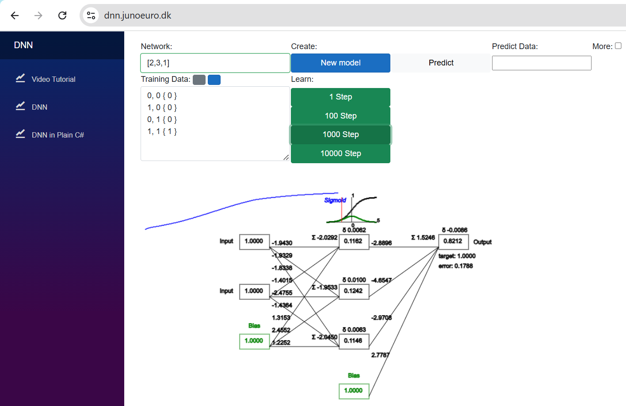
Task: Click the sum value Σ 1.5246
Action: (x=423, y=237)
